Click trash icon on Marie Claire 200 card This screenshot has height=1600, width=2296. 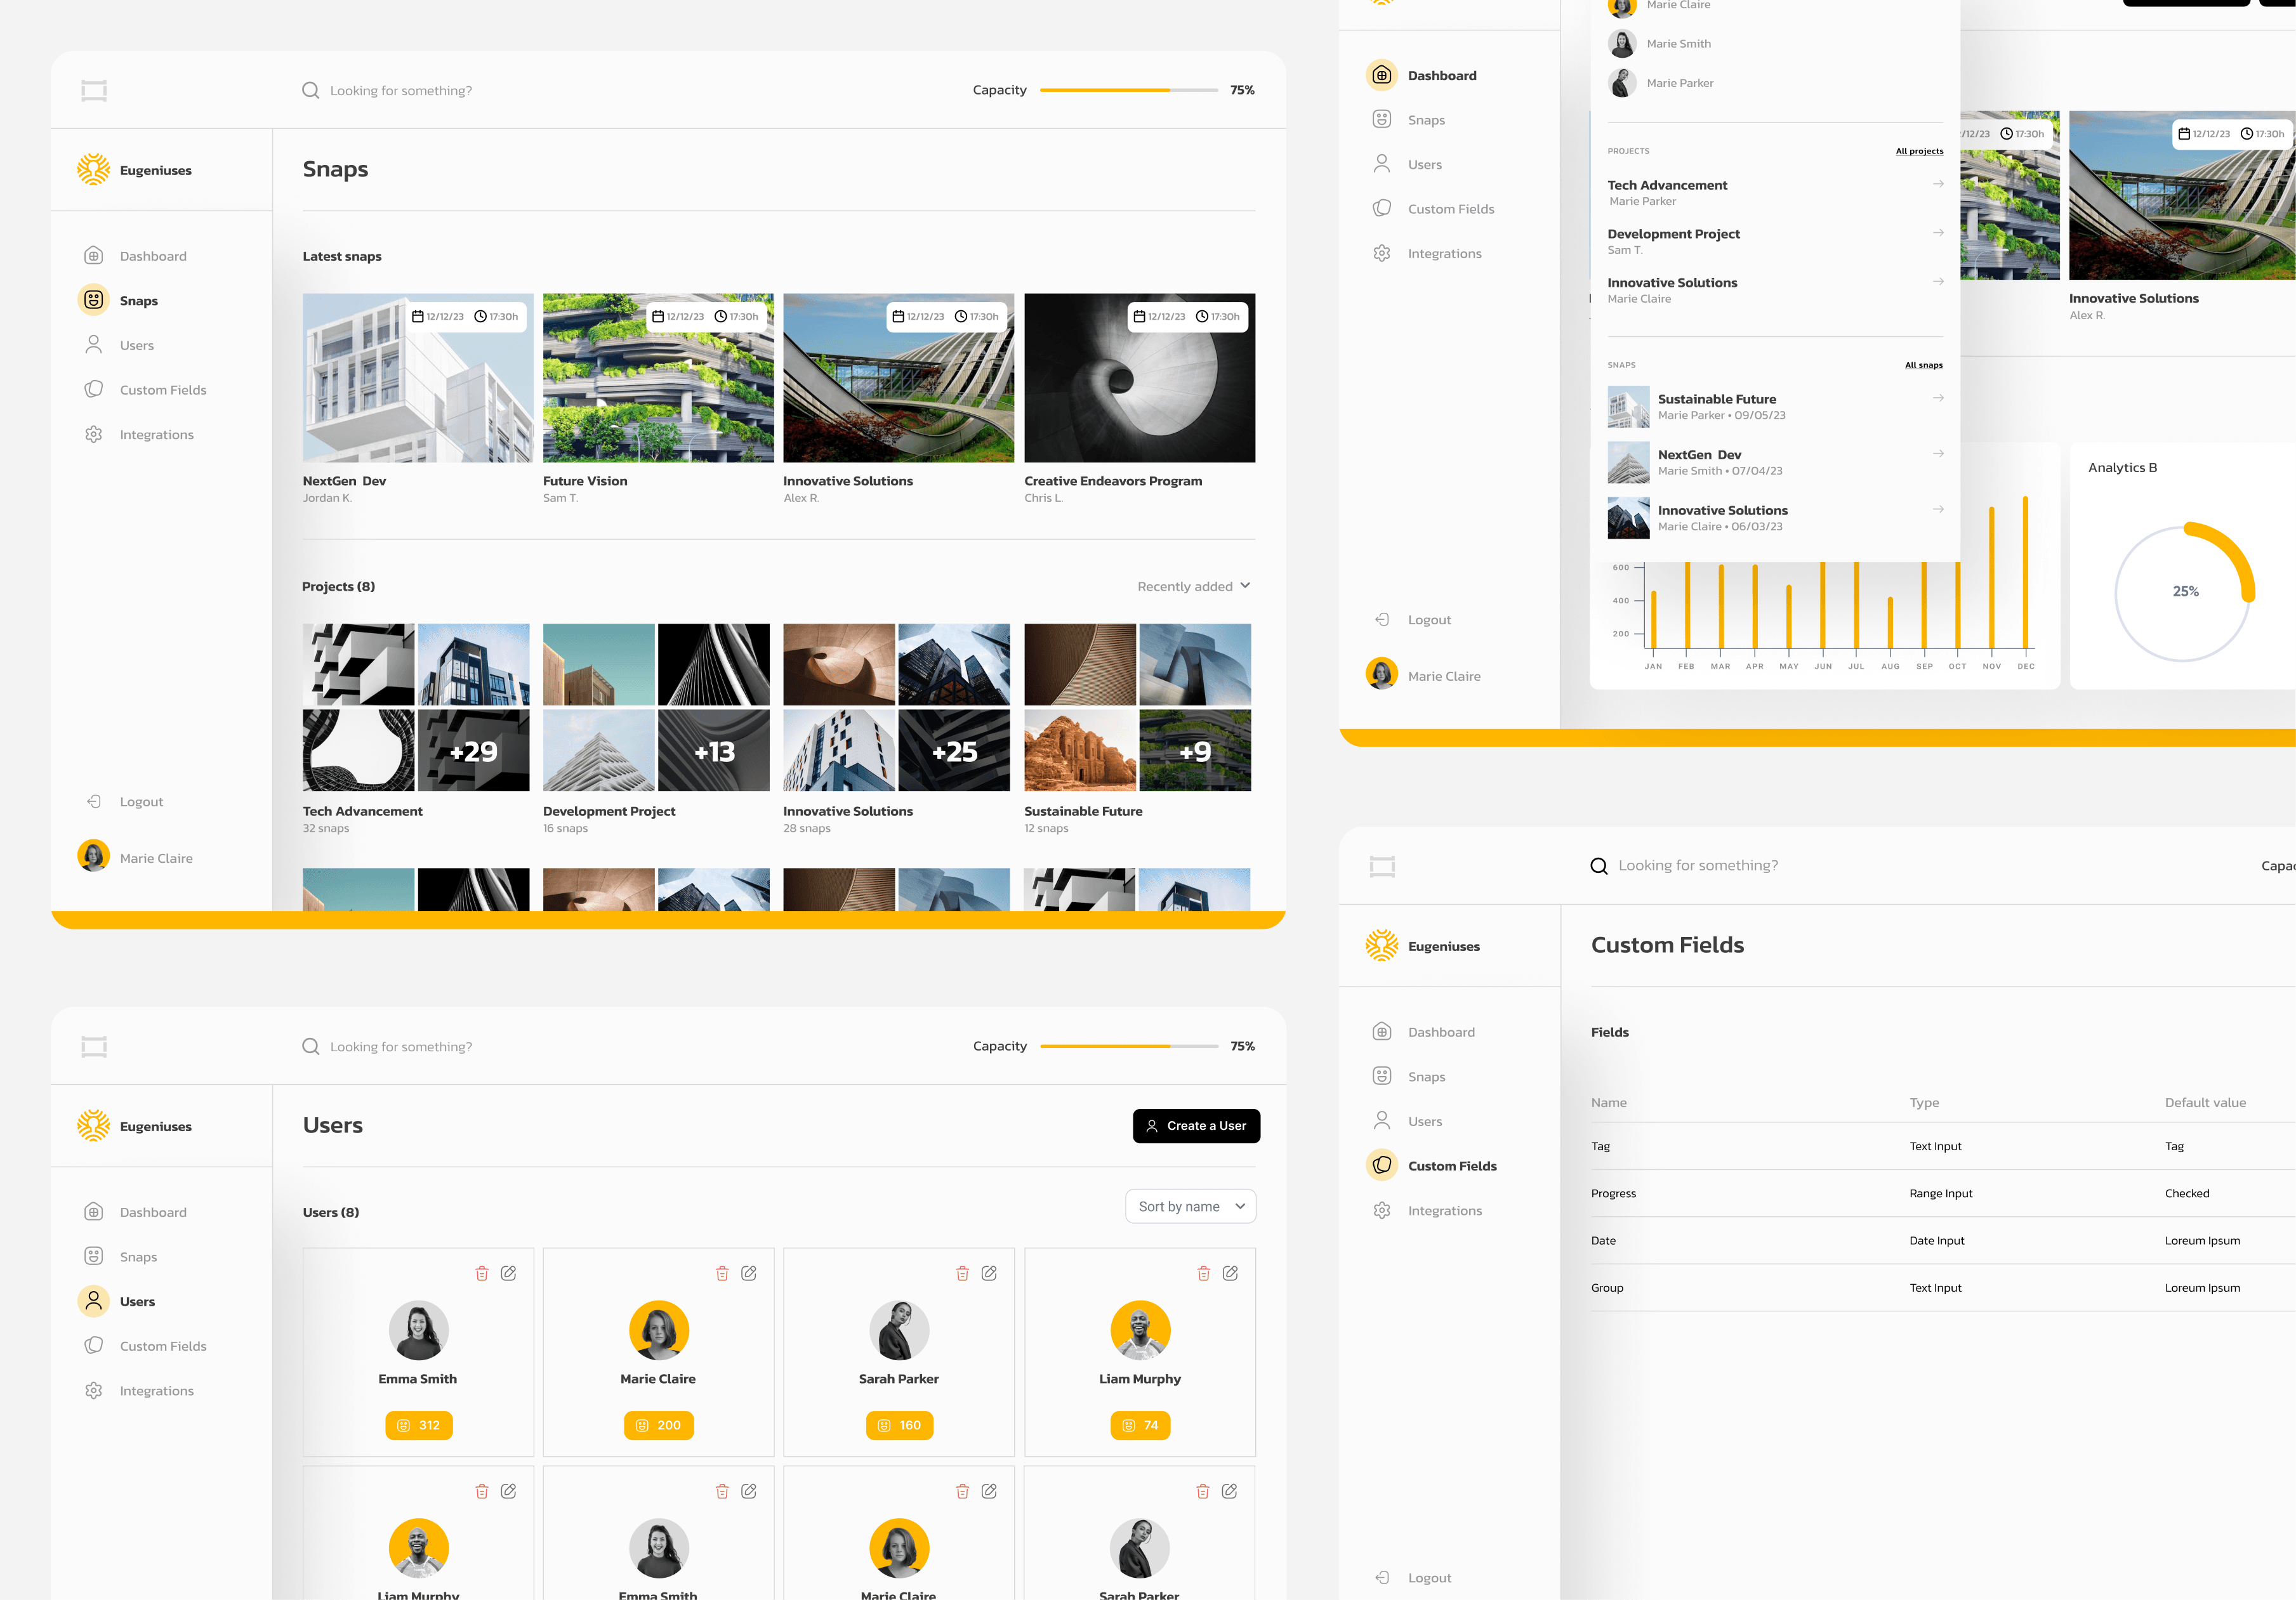[722, 1273]
